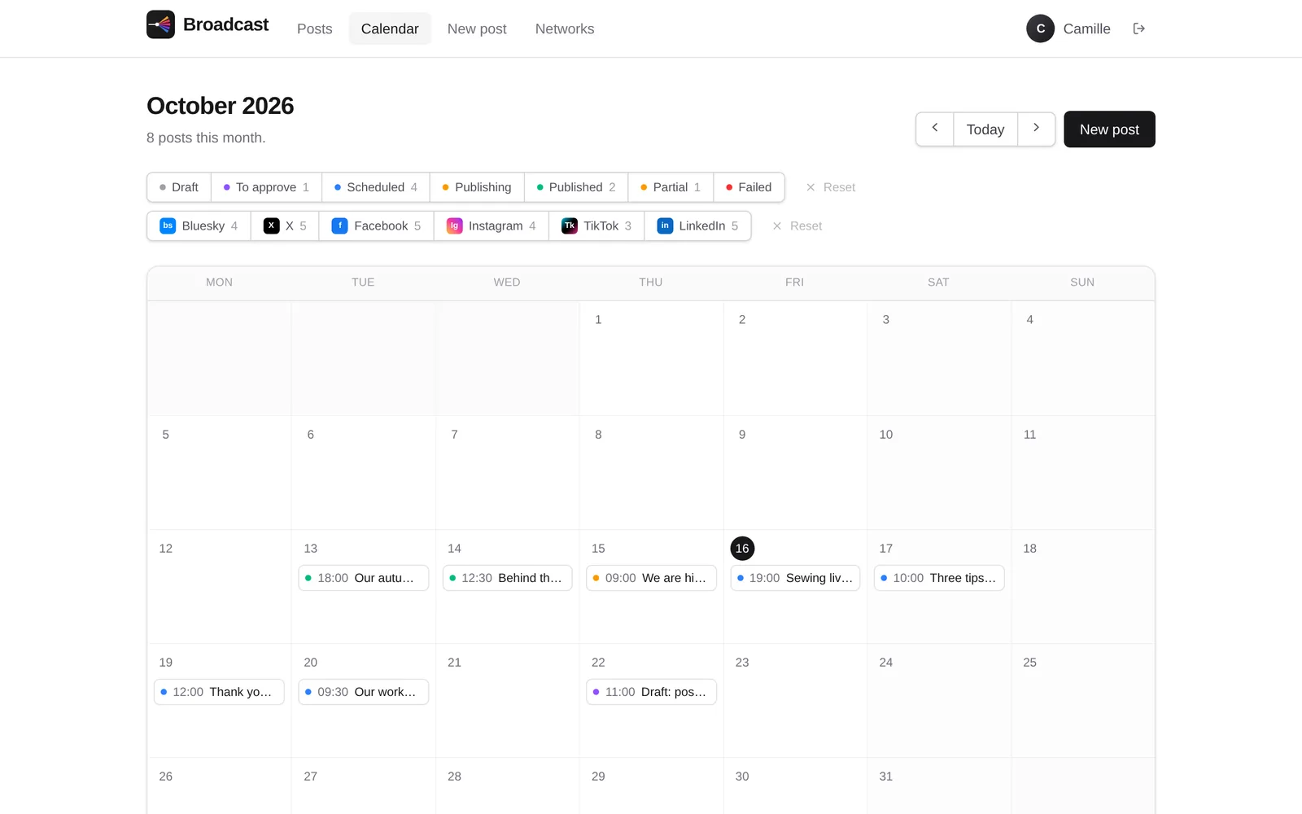Image resolution: width=1302 pixels, height=814 pixels.
Task: Open the 19:00 Sewing liv… post
Action: (795, 578)
